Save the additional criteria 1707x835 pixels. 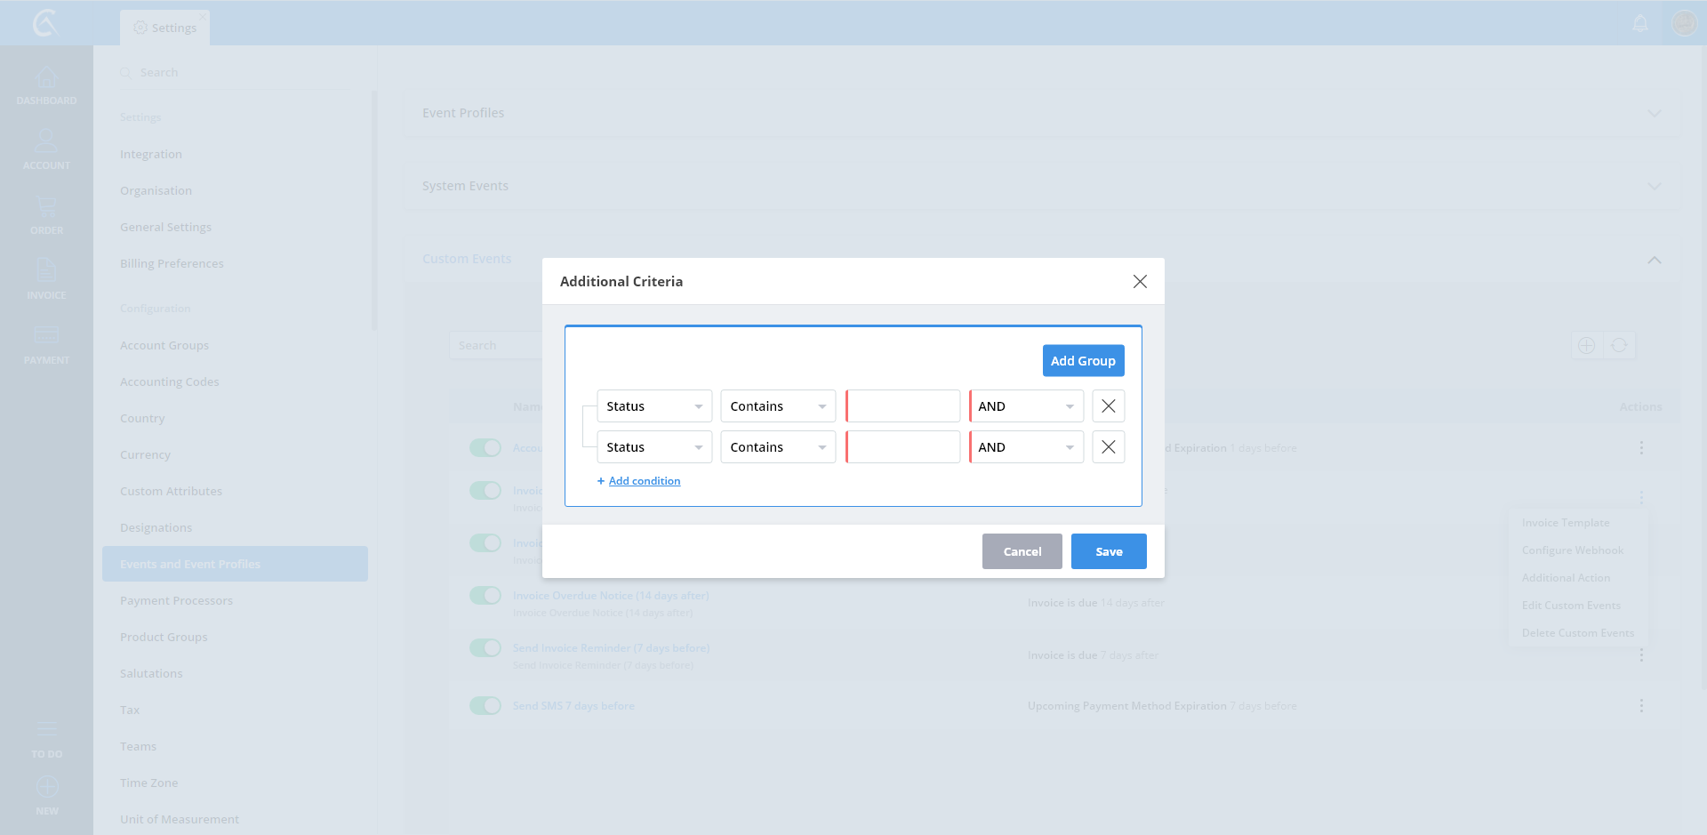click(1108, 551)
